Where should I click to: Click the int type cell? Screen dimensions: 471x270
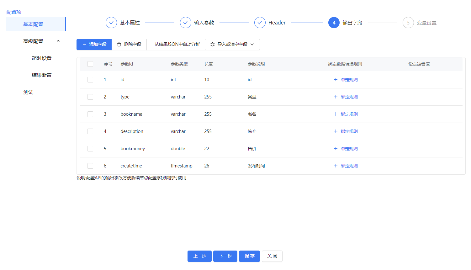(x=173, y=80)
